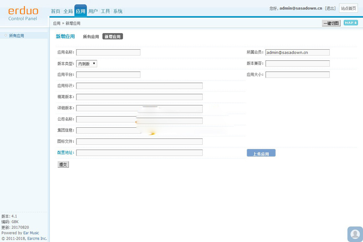Open the 站点首页 site home button

(348, 8)
